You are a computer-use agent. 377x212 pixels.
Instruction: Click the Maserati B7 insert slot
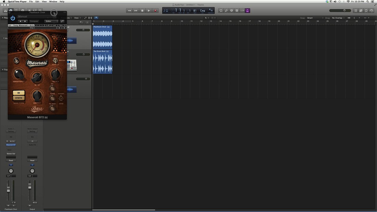(x=11, y=145)
